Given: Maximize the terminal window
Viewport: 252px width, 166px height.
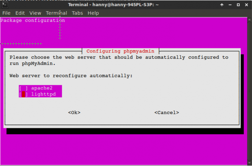Looking at the screenshot, I should [238, 5].
